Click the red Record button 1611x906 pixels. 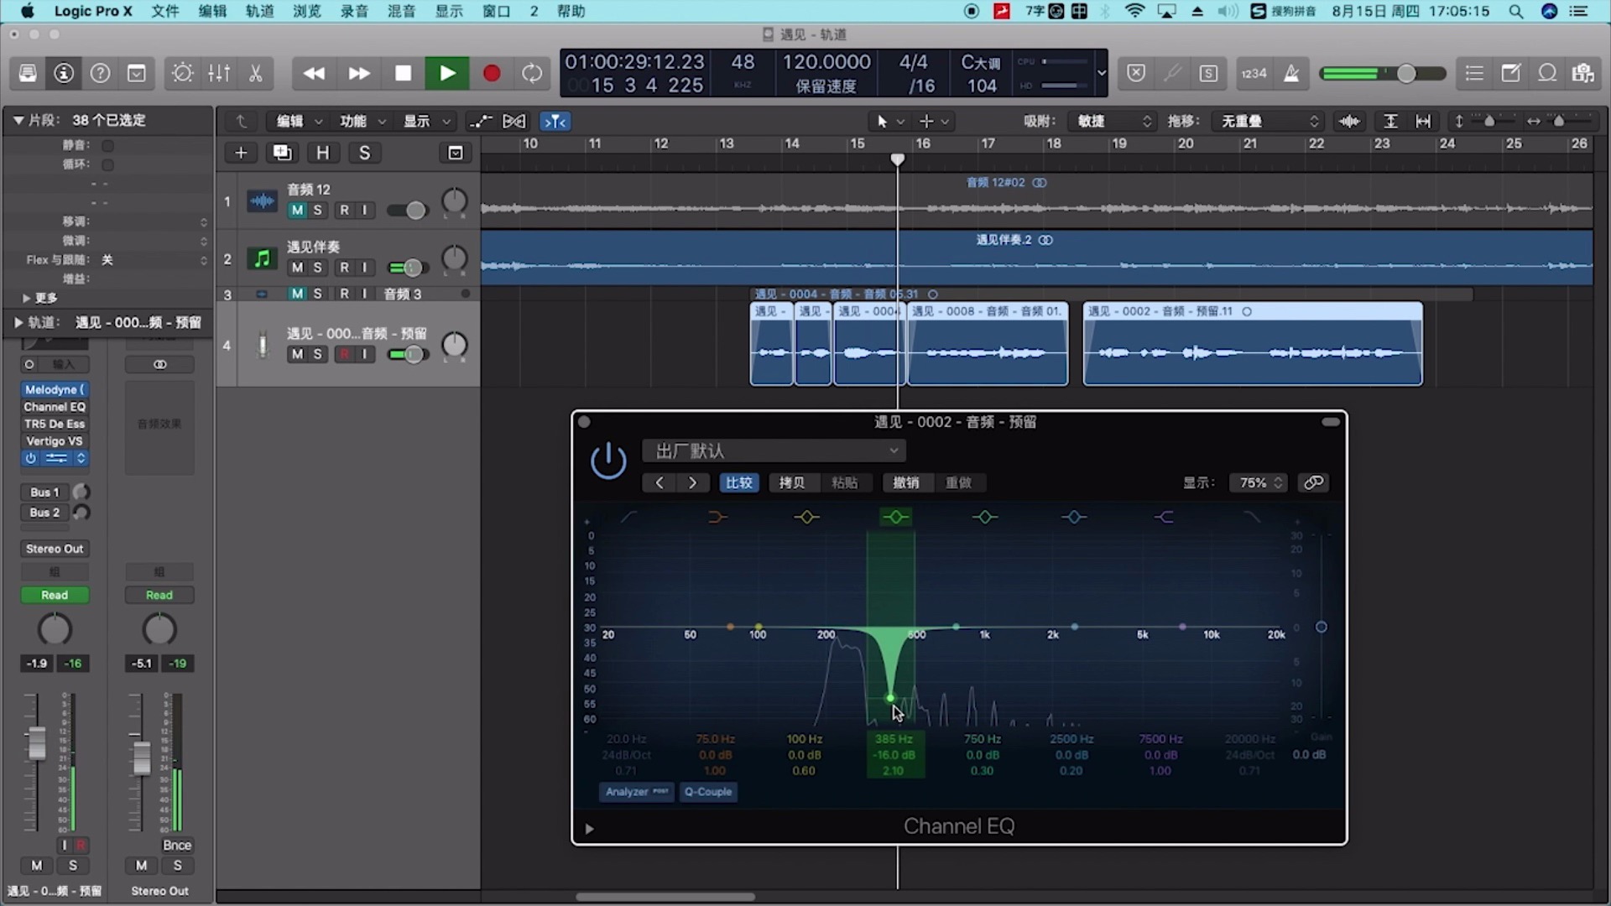(492, 74)
